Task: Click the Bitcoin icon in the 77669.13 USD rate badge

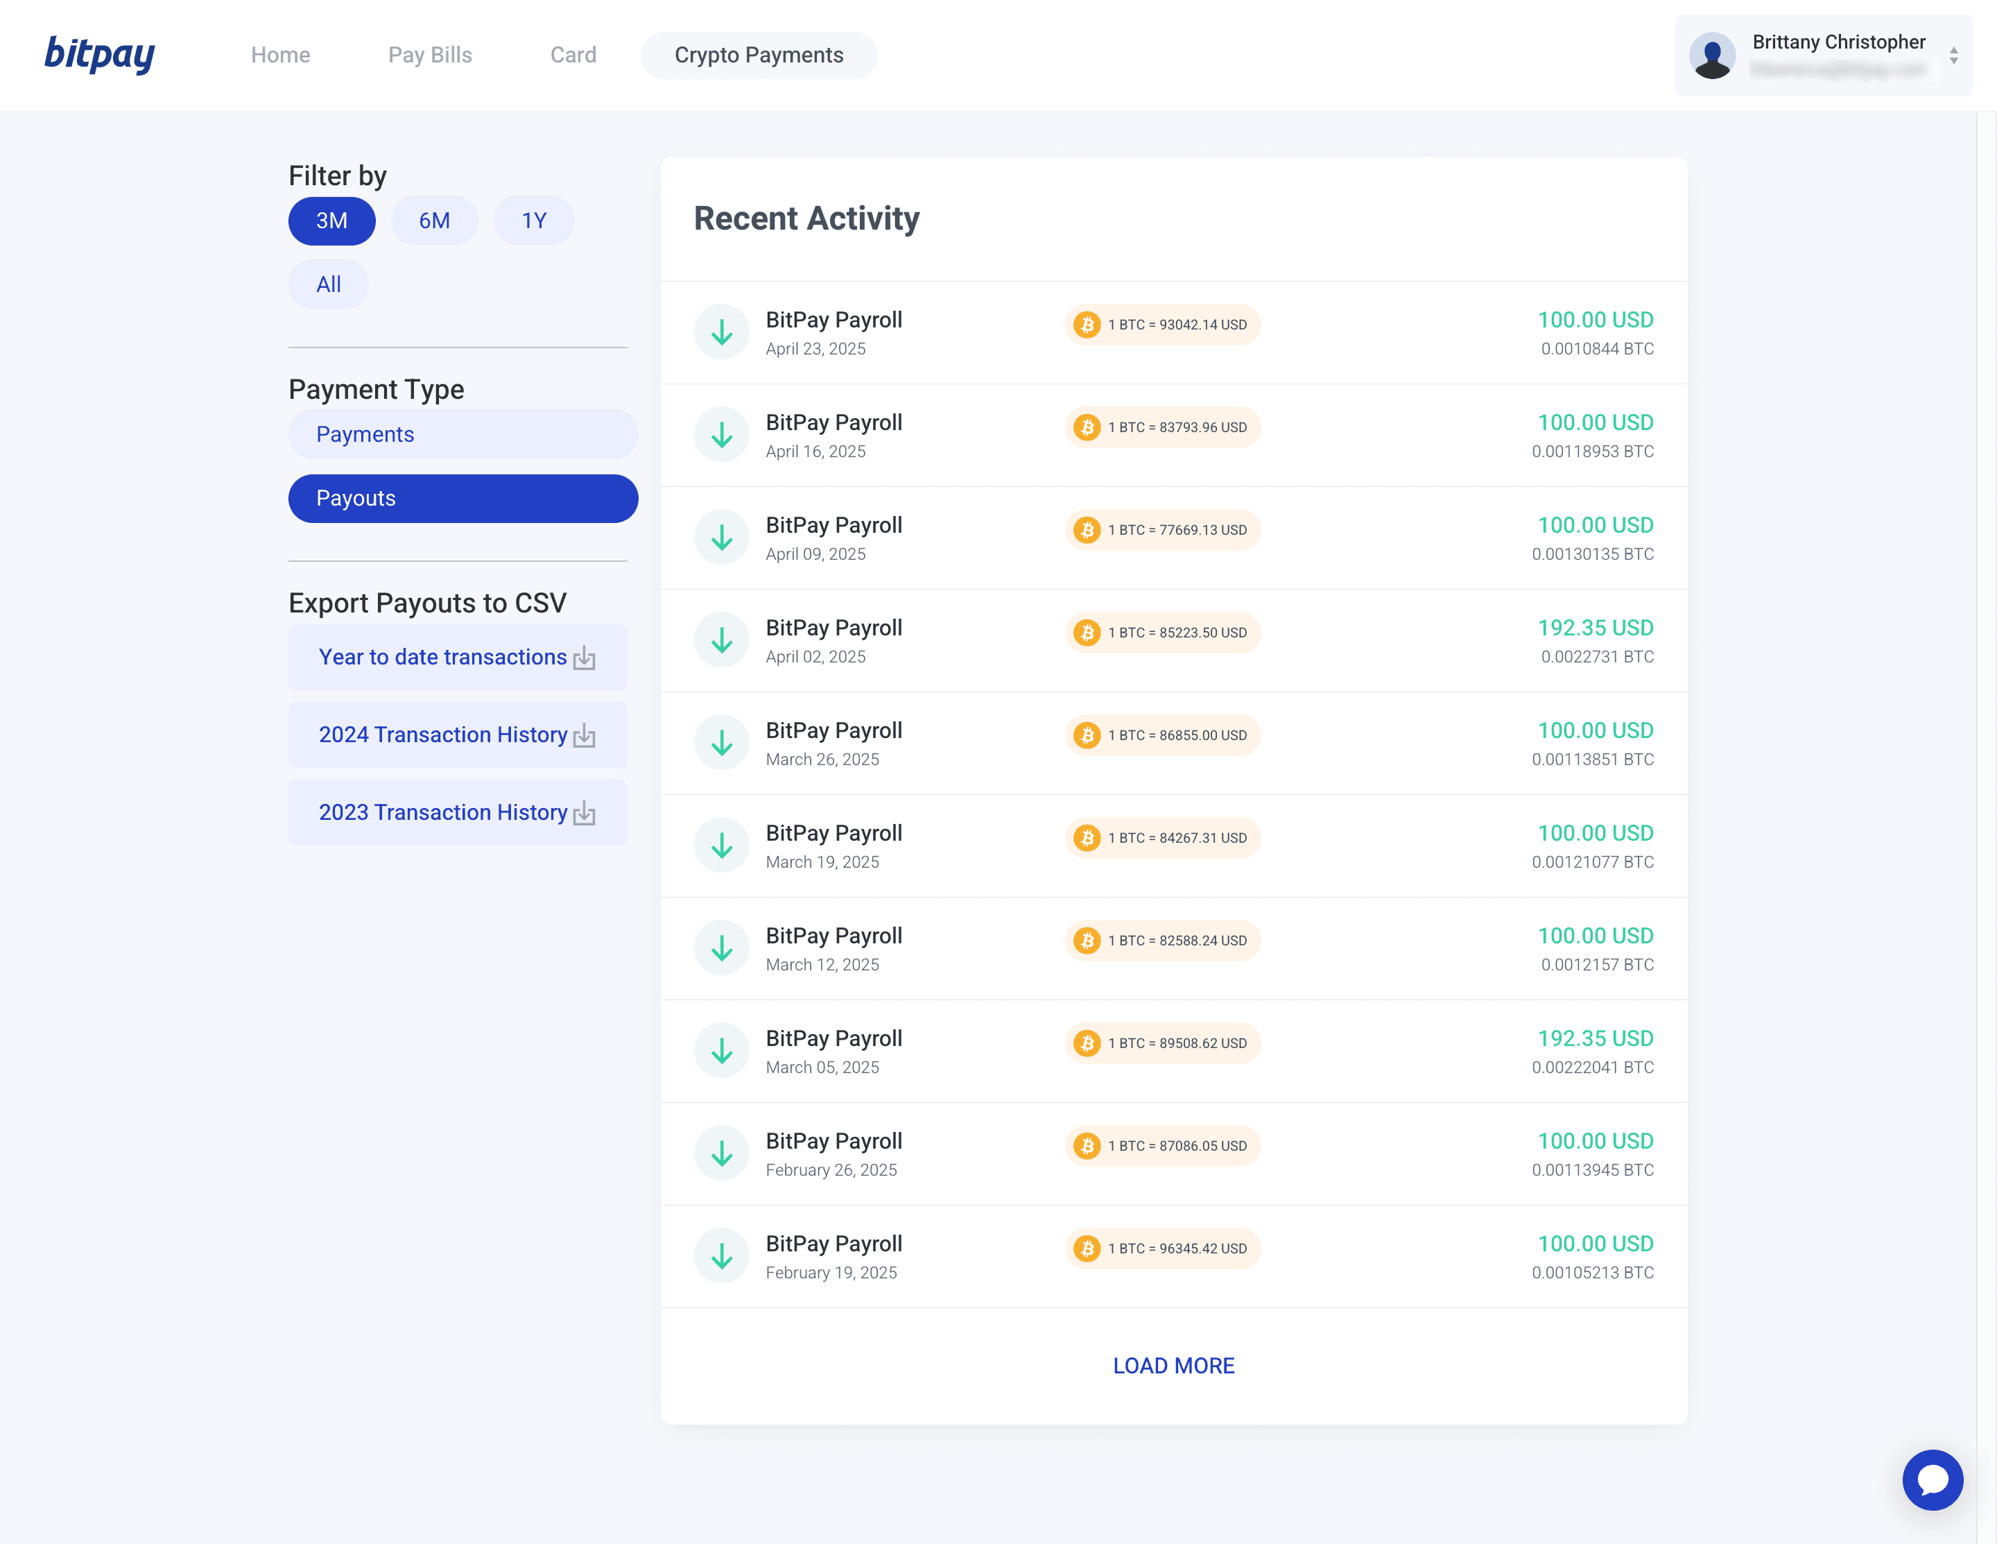Action: coord(1087,530)
